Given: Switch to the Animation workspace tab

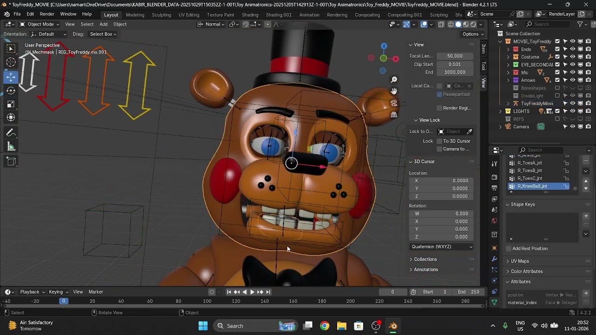Looking at the screenshot, I should tap(309, 15).
